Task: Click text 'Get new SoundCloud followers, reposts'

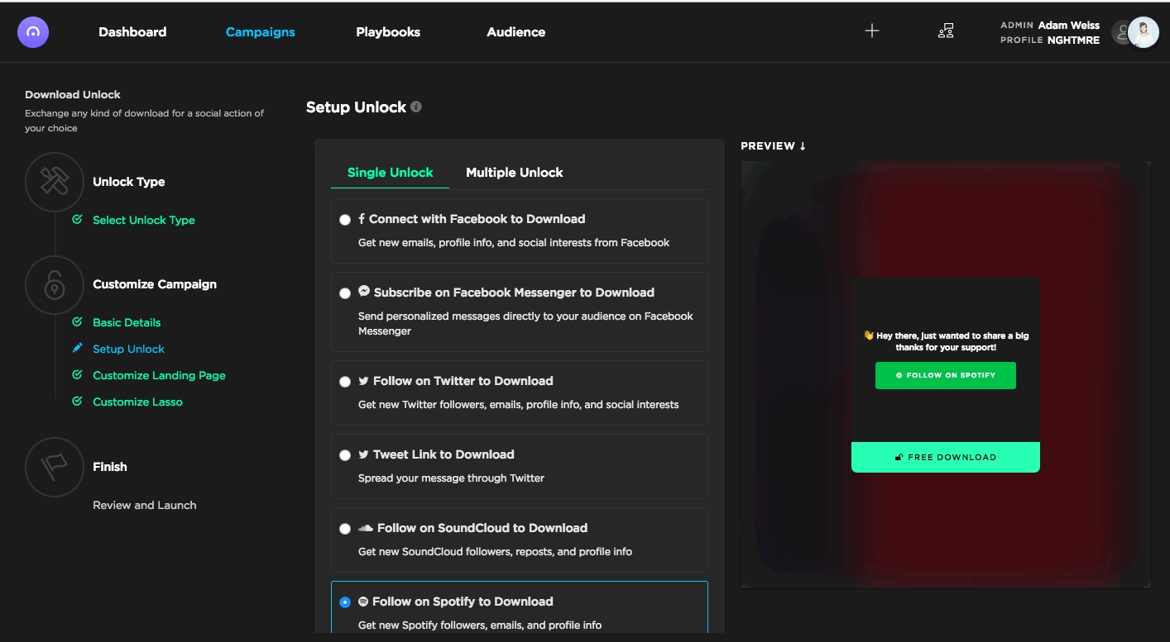Action: 495,551
